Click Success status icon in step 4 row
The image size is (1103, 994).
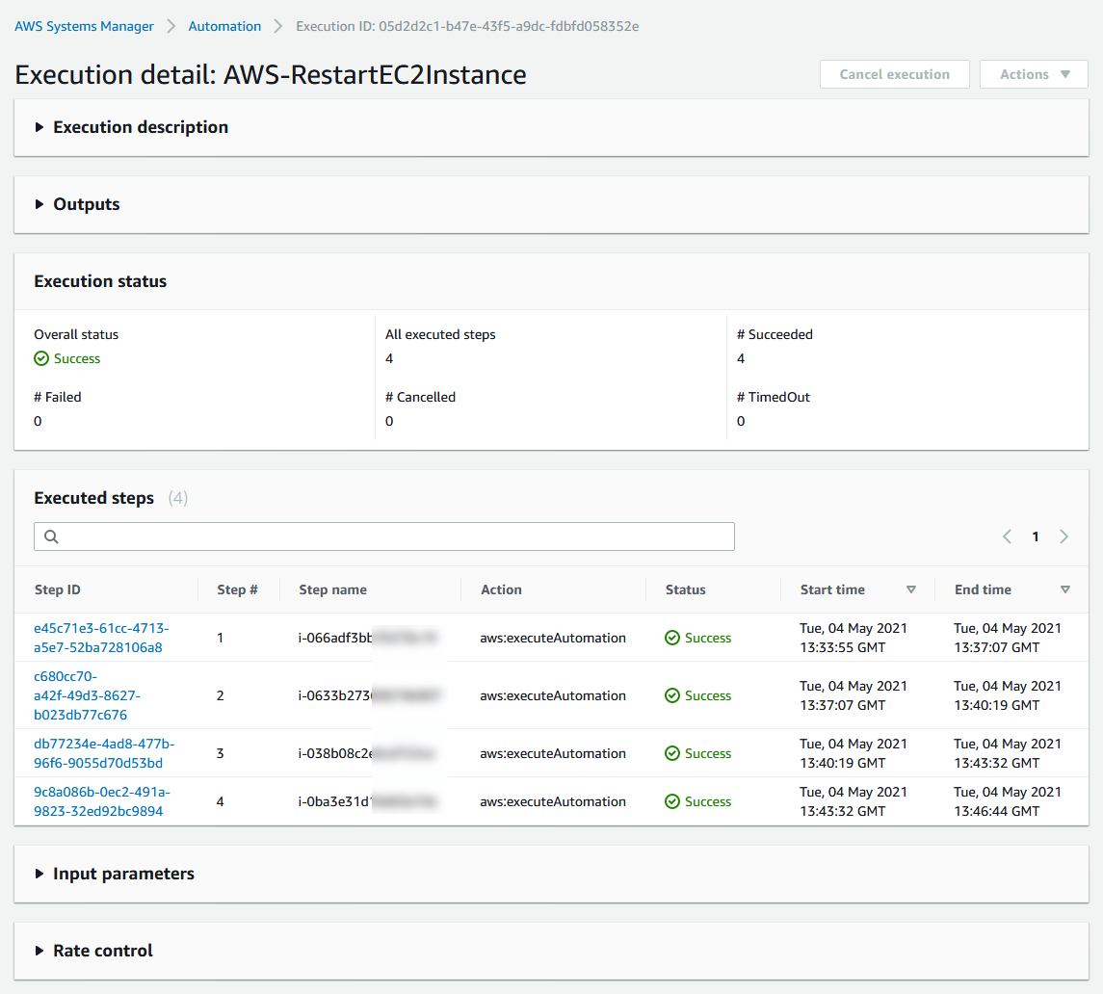[672, 802]
